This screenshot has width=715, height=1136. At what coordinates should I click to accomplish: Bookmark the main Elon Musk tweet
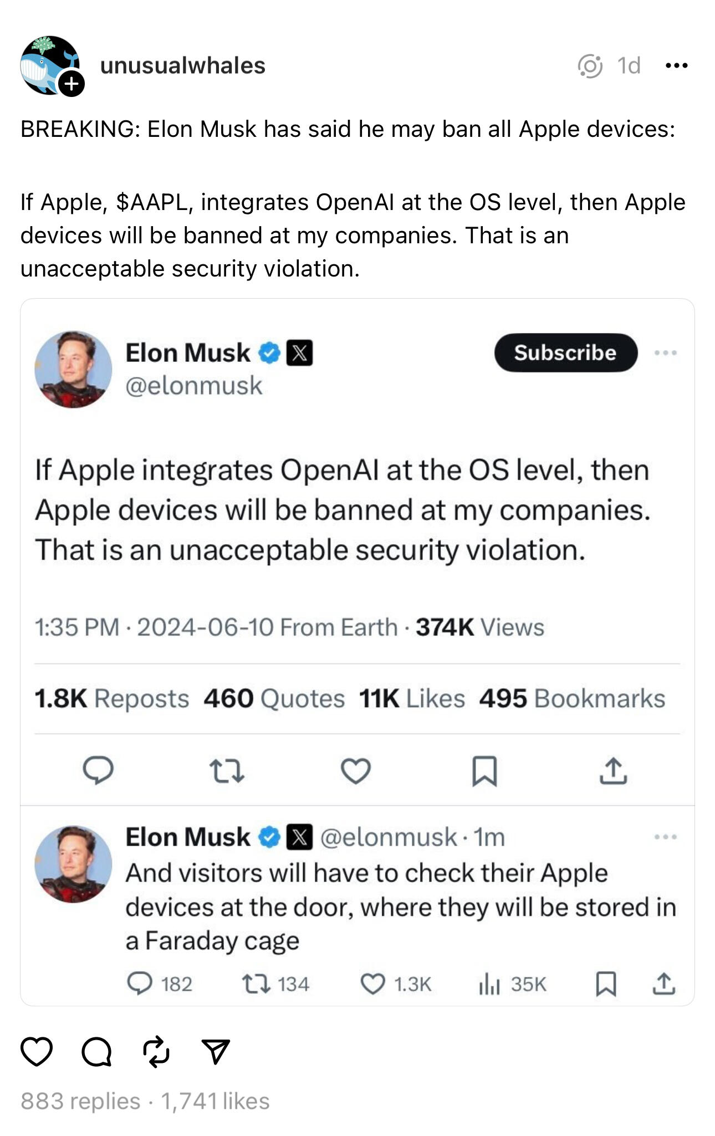(x=484, y=771)
